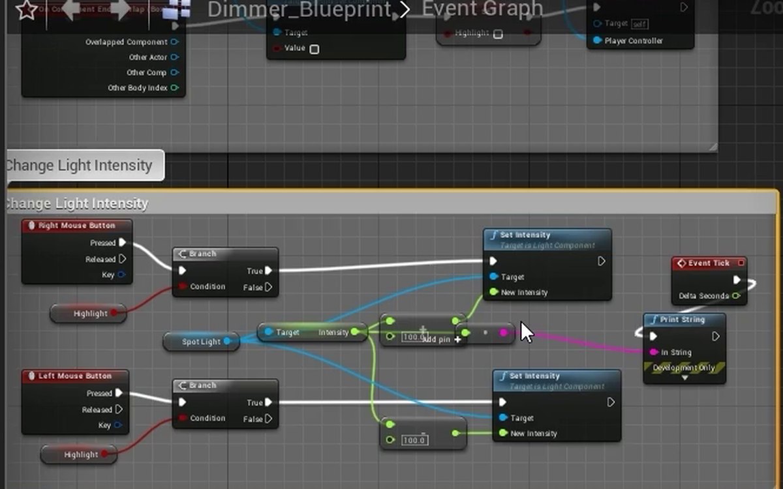Expand Print String's Development Only options arrow
Viewport: 783px width, 489px height.
[684, 378]
